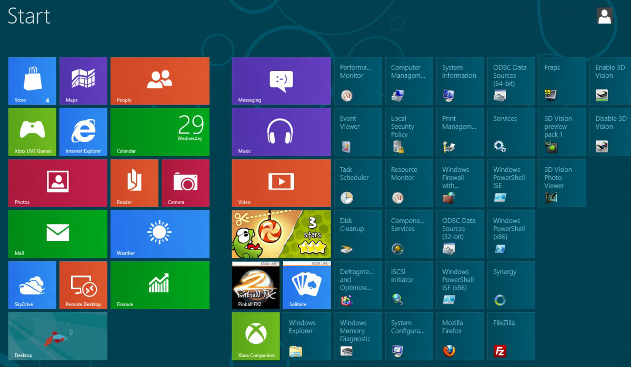Launch the Fraps tile
Image resolution: width=631 pixels, height=367 pixels.
[x=562, y=81]
